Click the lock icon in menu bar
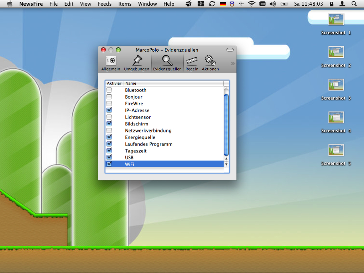 [x=332, y=4]
